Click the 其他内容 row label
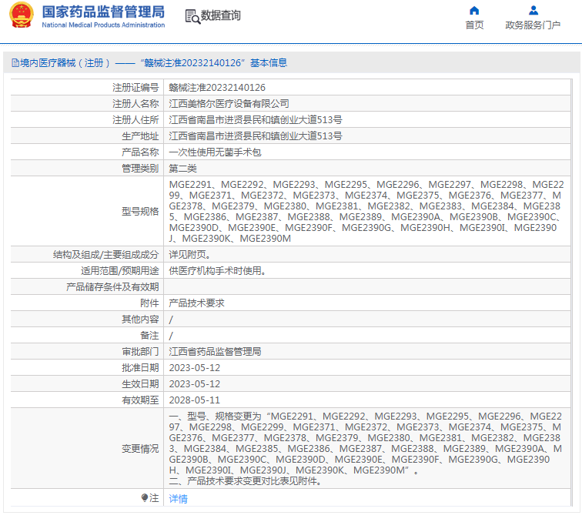Viewport: 582px width, 522px height. pyautogui.click(x=140, y=320)
